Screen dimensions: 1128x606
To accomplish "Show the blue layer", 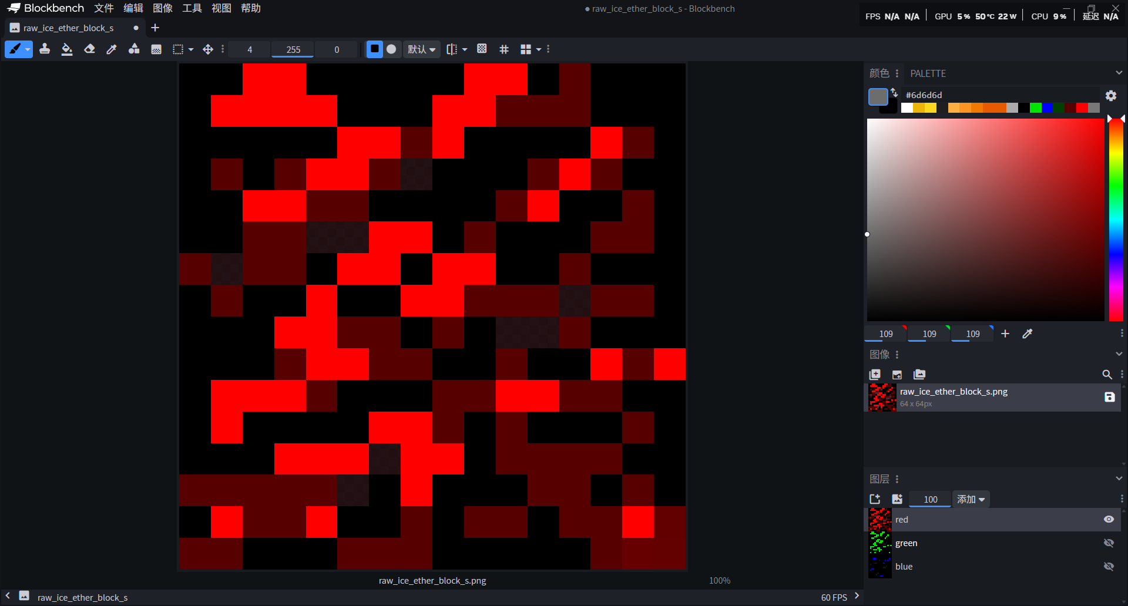I will [1109, 567].
